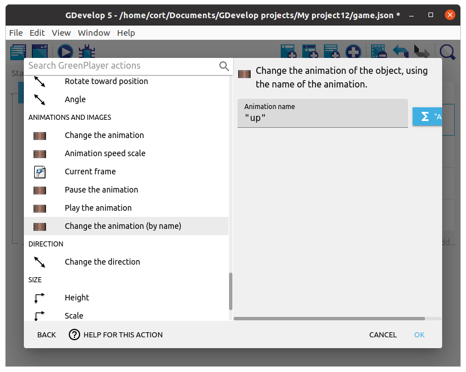Select the Rotate toward position action
466x372 pixels.
click(x=126, y=81)
